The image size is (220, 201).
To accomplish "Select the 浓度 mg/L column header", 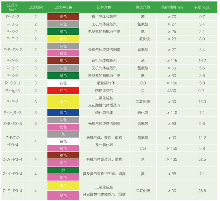I will (202, 7).
